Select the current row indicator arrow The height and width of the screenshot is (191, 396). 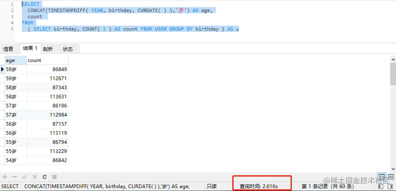click(x=2, y=69)
